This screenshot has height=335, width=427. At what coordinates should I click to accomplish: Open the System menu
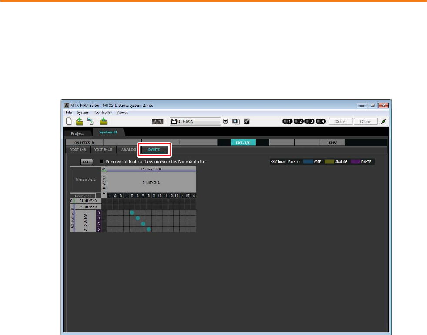click(x=83, y=113)
